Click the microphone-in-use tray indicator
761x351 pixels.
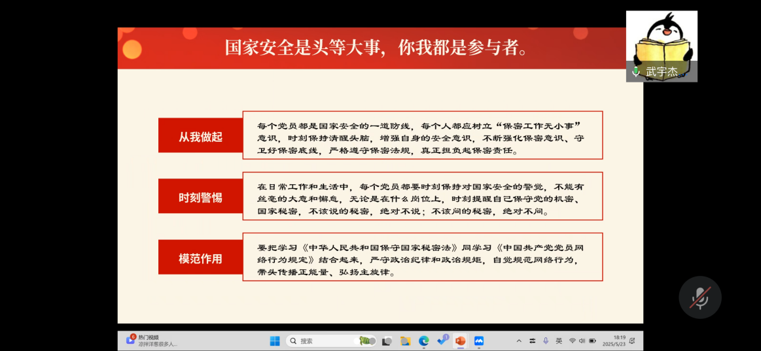[x=546, y=341]
